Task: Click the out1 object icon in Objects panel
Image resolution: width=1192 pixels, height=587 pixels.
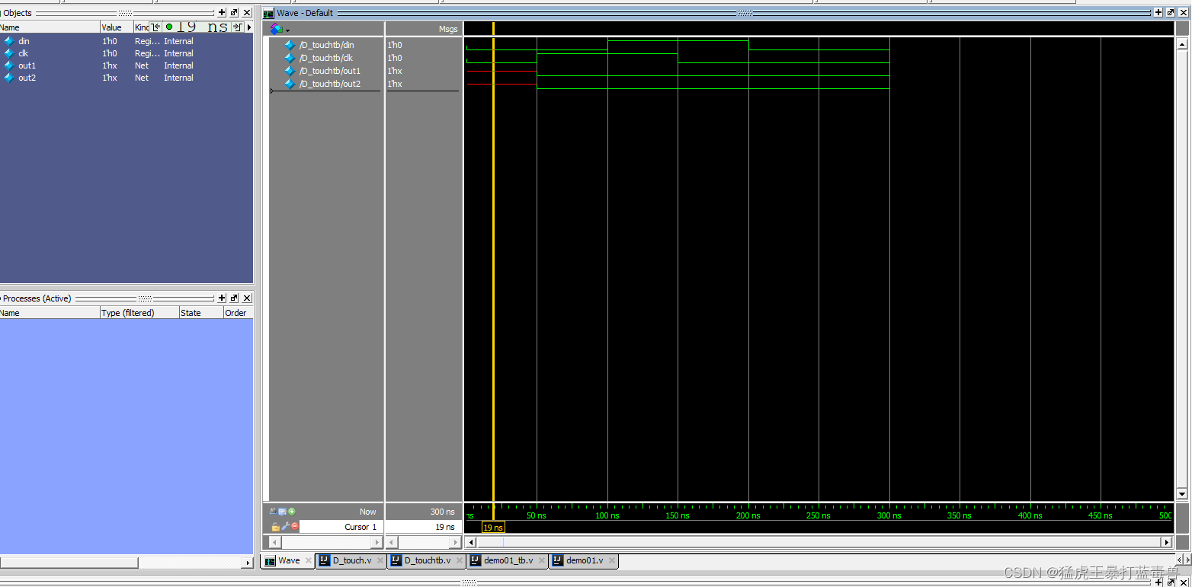Action: coord(9,65)
